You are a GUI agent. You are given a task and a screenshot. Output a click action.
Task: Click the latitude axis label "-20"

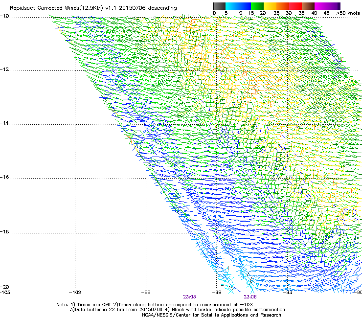point(4,287)
